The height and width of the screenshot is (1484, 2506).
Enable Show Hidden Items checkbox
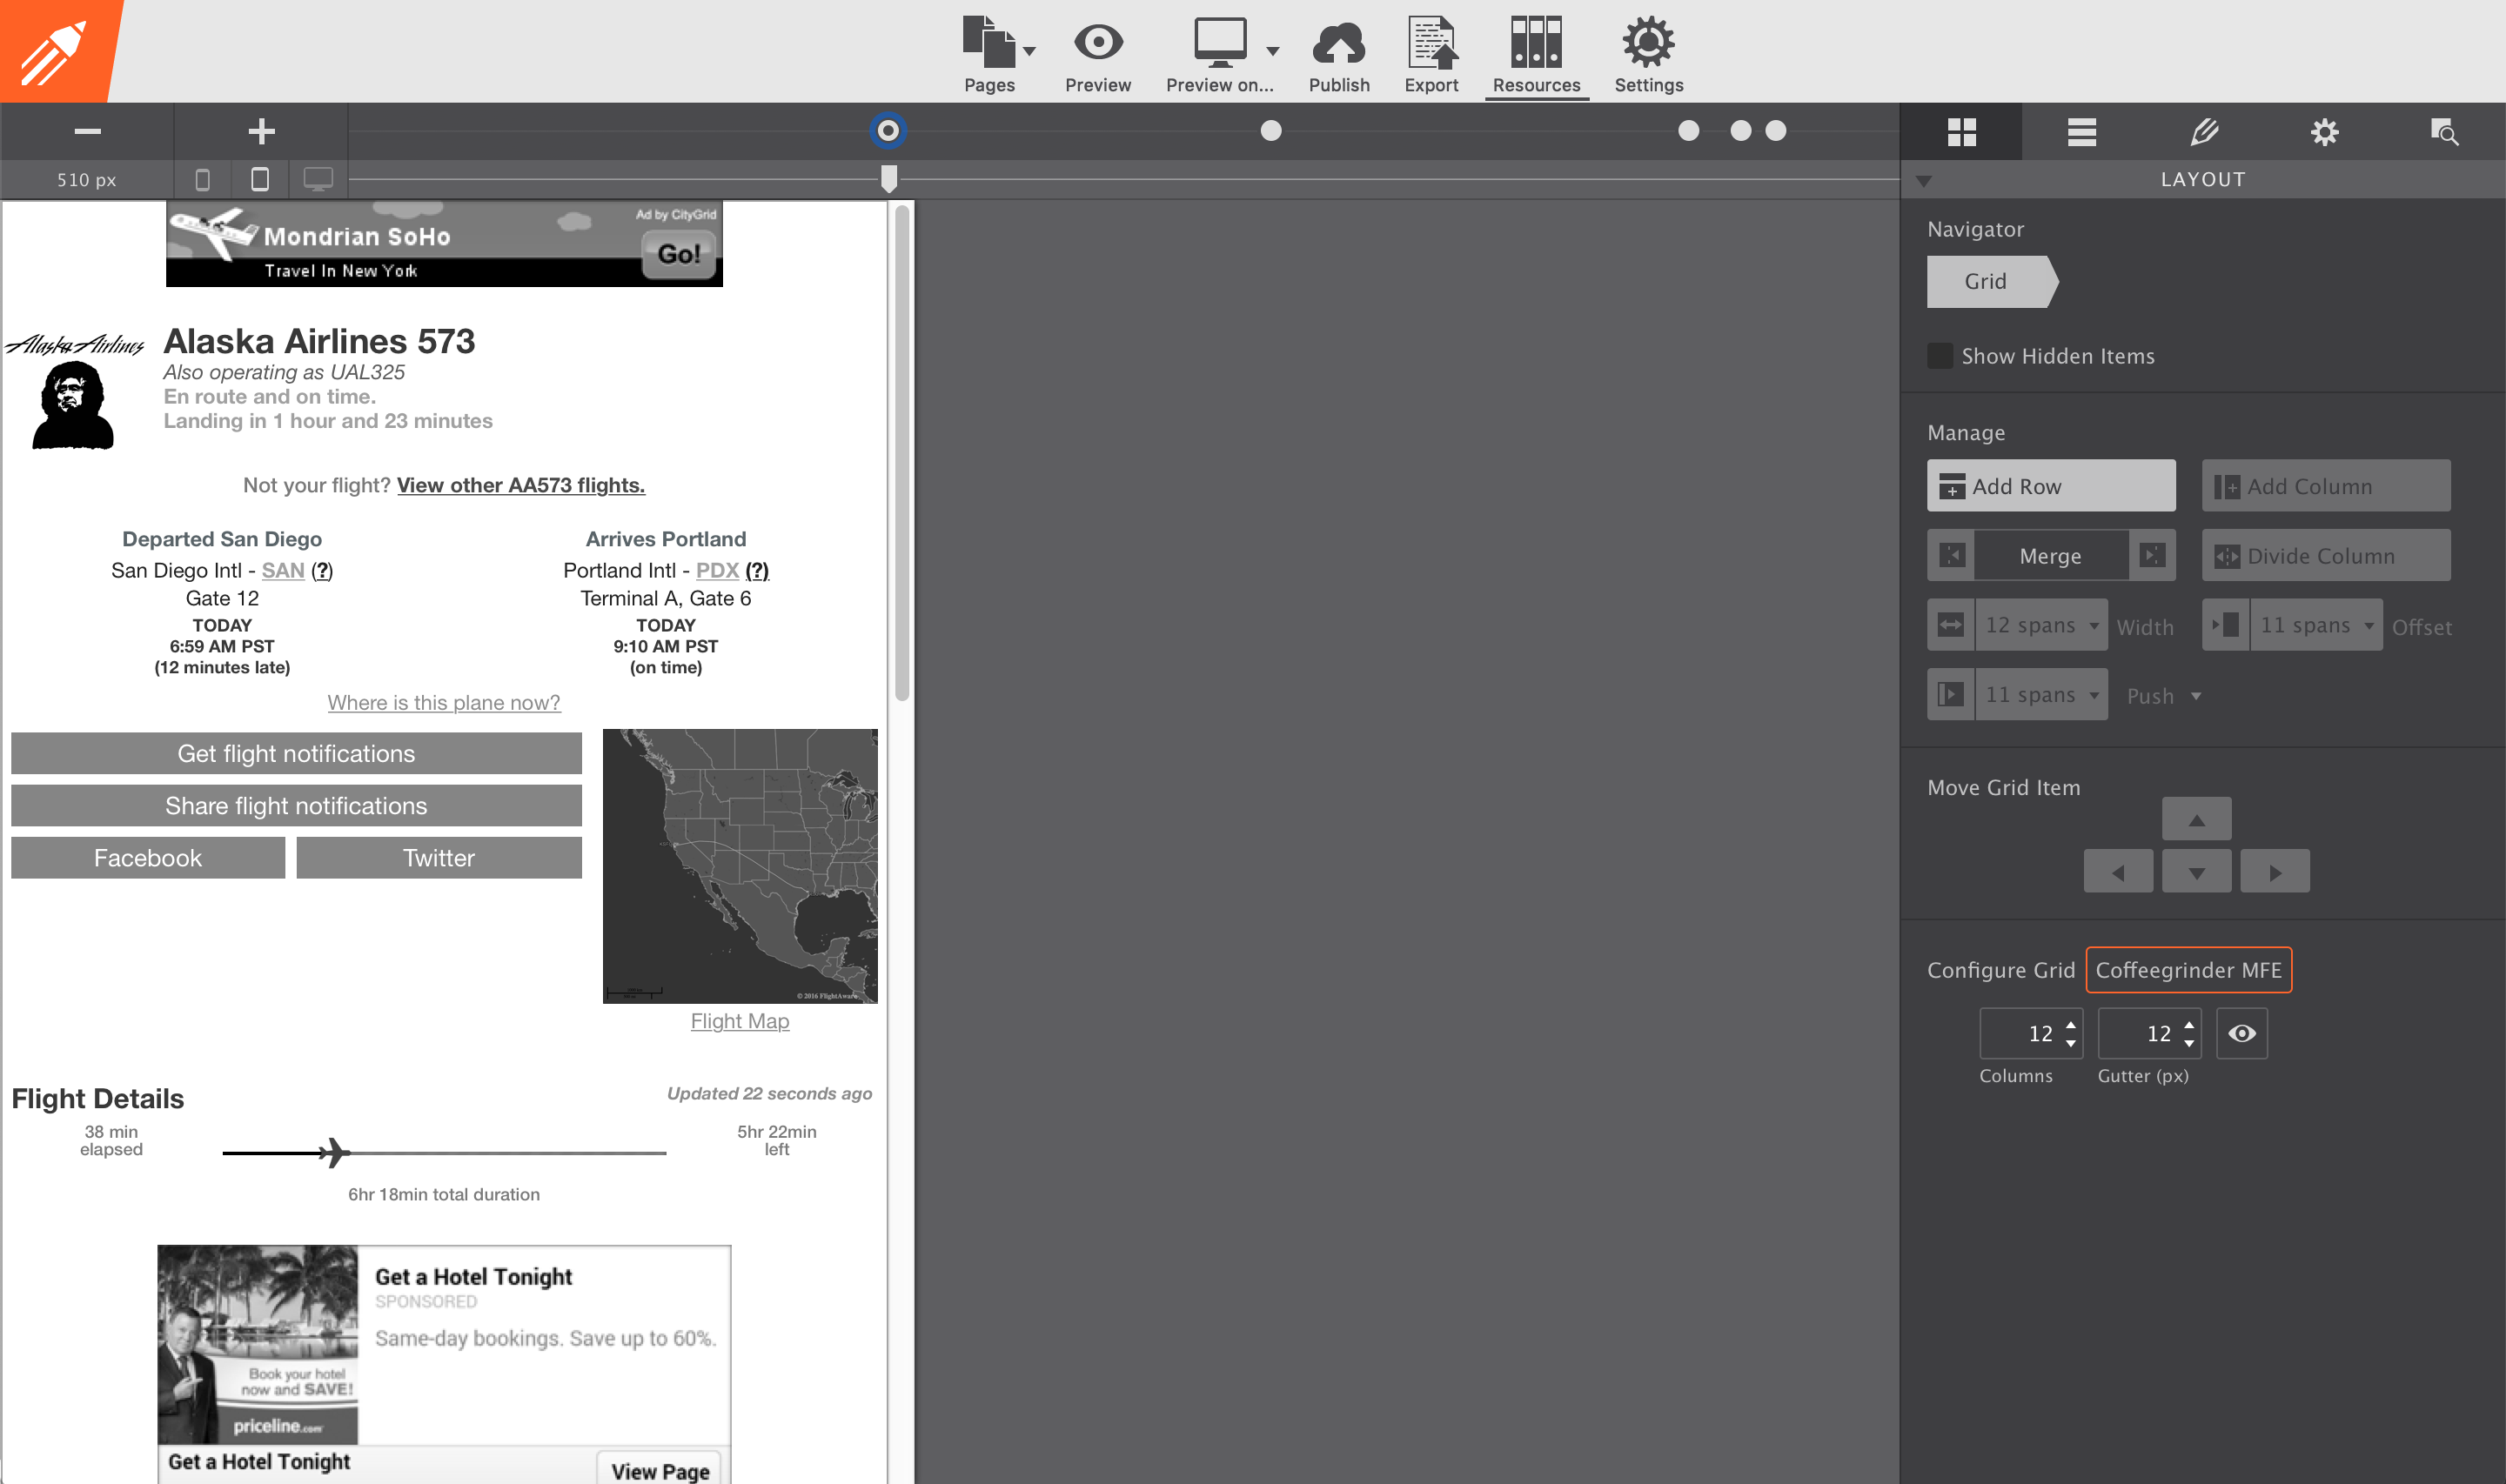click(x=1940, y=356)
